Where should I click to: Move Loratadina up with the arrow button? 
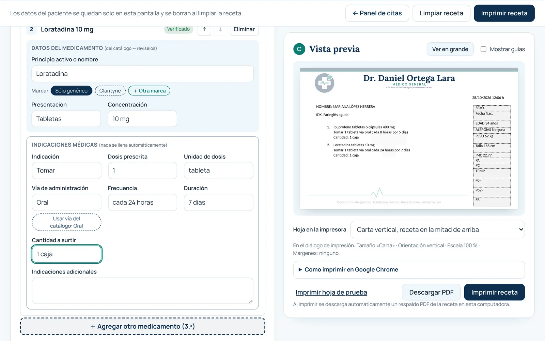[x=204, y=29]
